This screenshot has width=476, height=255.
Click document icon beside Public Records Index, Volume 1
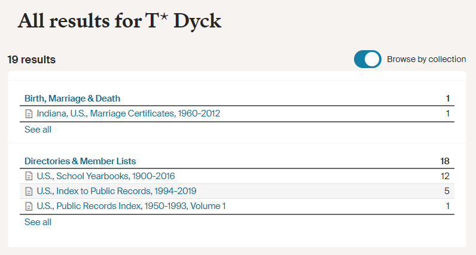pos(29,206)
